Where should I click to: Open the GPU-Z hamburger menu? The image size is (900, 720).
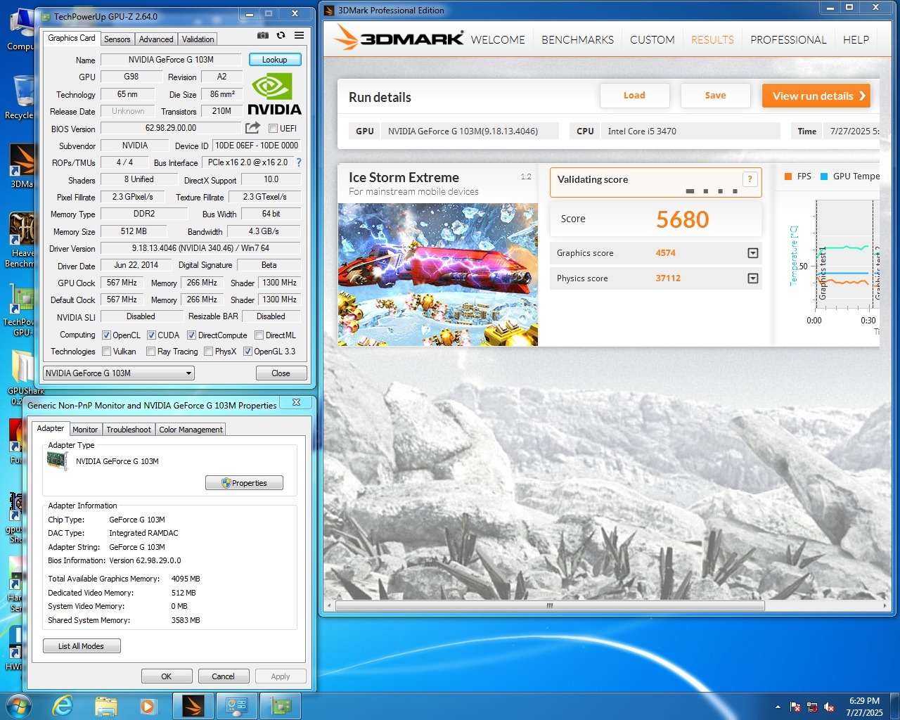coord(299,35)
